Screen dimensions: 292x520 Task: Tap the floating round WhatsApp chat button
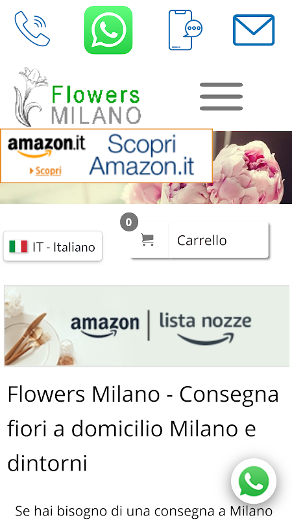(x=254, y=481)
